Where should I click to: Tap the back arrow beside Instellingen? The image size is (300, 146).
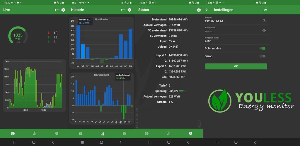point(207,10)
